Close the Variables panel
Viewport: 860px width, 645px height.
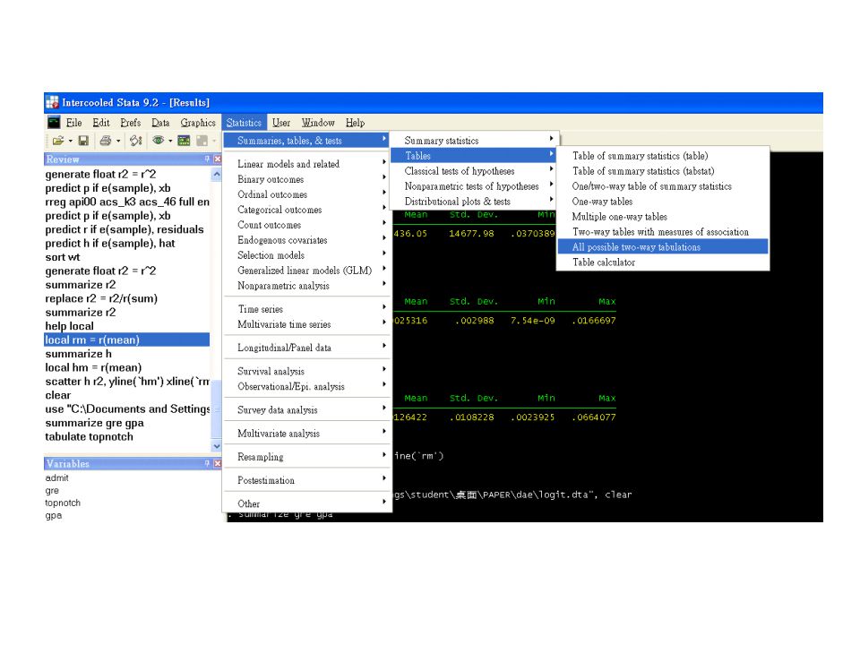click(217, 463)
